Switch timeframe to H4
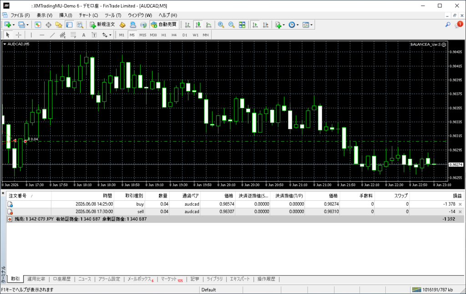This screenshot has width=466, height=294. 174,35
